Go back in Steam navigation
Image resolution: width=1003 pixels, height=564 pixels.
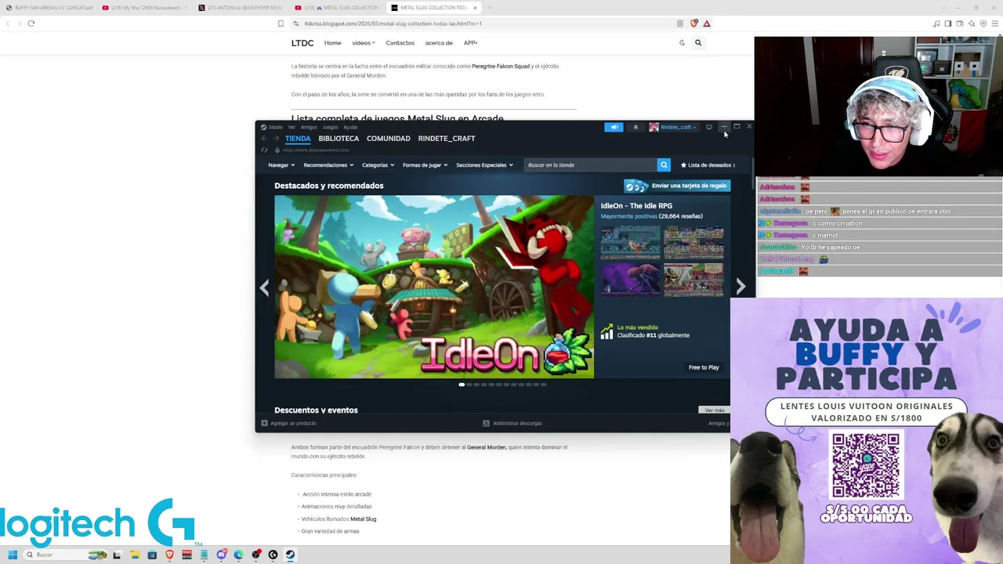[264, 139]
